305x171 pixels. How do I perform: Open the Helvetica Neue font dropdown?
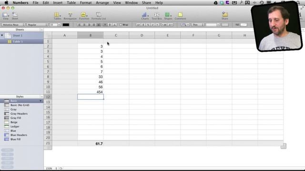click(x=13, y=25)
